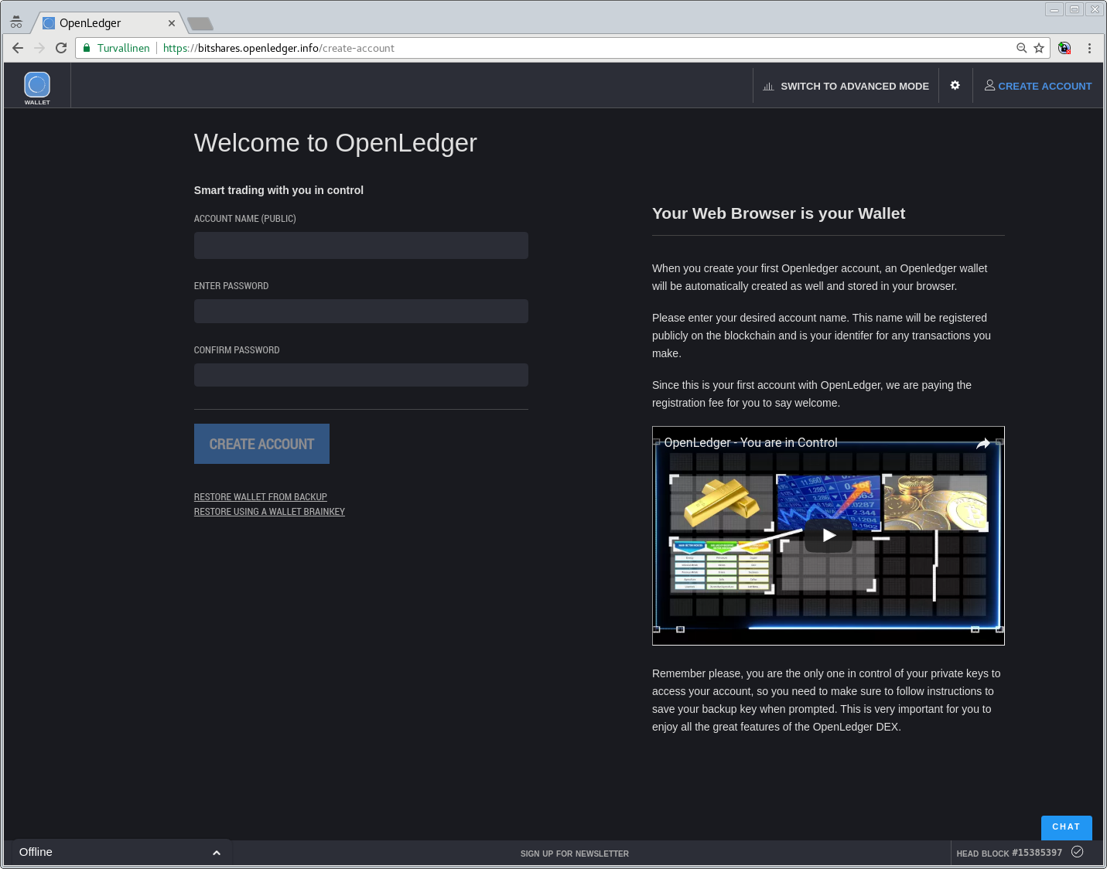Bookmark the page with the star icon

pyautogui.click(x=1039, y=48)
